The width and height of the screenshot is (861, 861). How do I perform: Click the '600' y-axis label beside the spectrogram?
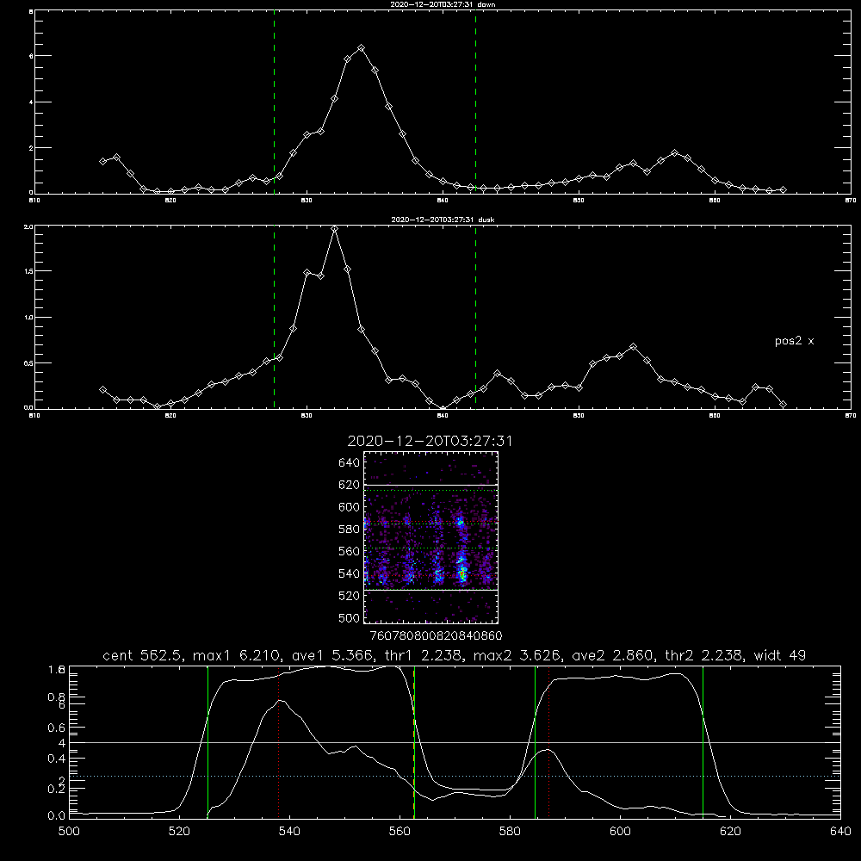point(350,507)
